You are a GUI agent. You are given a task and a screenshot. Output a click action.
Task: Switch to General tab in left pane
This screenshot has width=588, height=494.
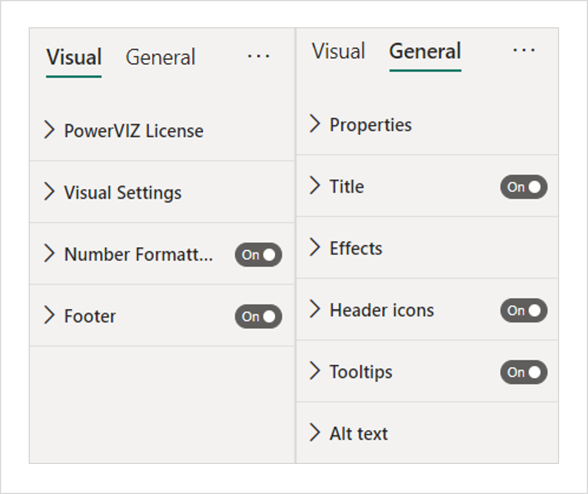[160, 57]
